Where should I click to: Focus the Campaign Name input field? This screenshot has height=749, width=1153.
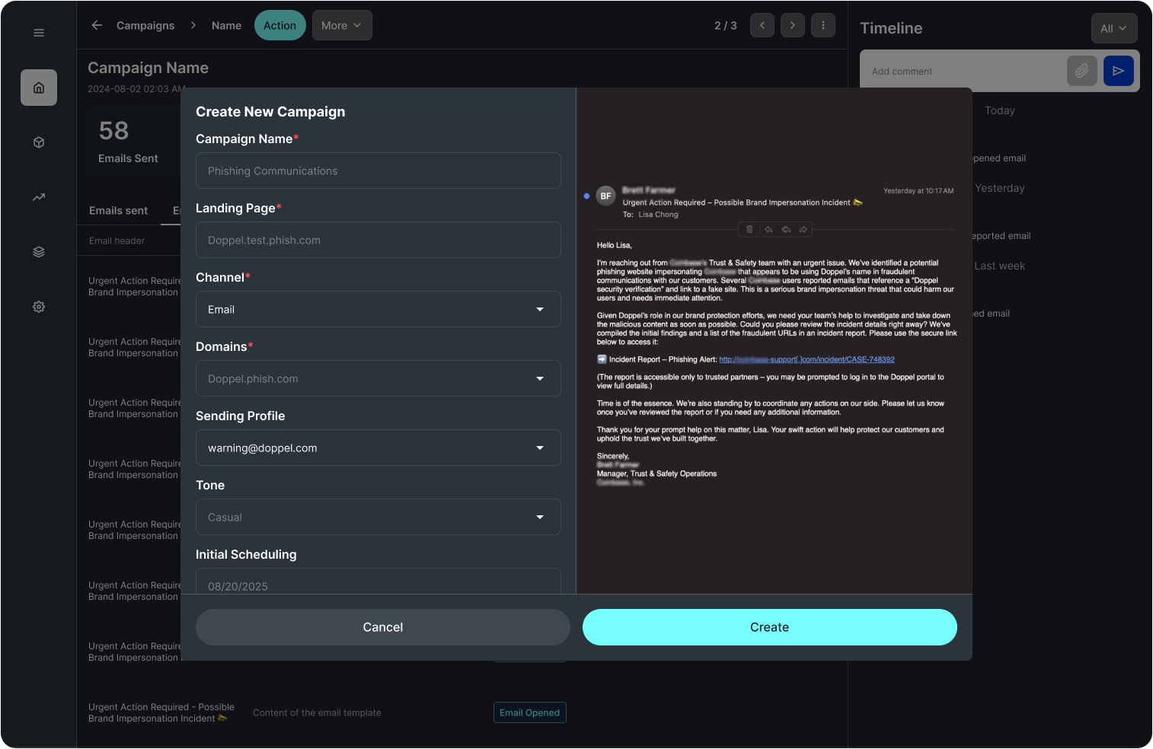click(378, 171)
